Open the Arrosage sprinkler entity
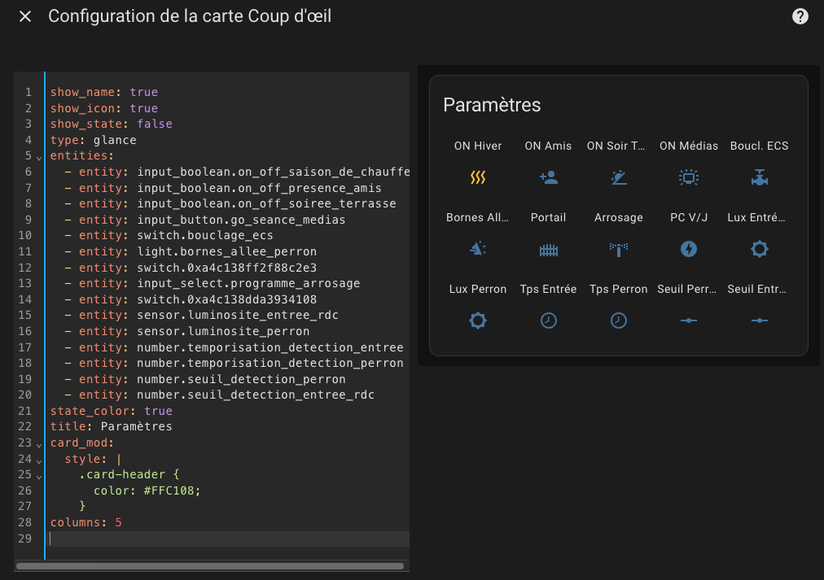 619,249
